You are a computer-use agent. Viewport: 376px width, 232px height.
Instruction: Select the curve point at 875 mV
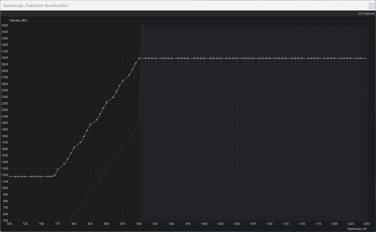click(x=123, y=81)
